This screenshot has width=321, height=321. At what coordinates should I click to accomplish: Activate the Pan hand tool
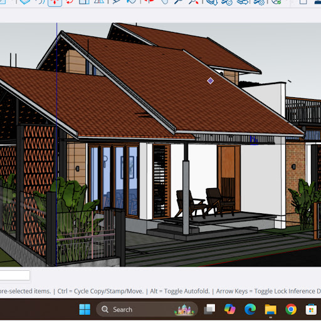(x=165, y=2)
